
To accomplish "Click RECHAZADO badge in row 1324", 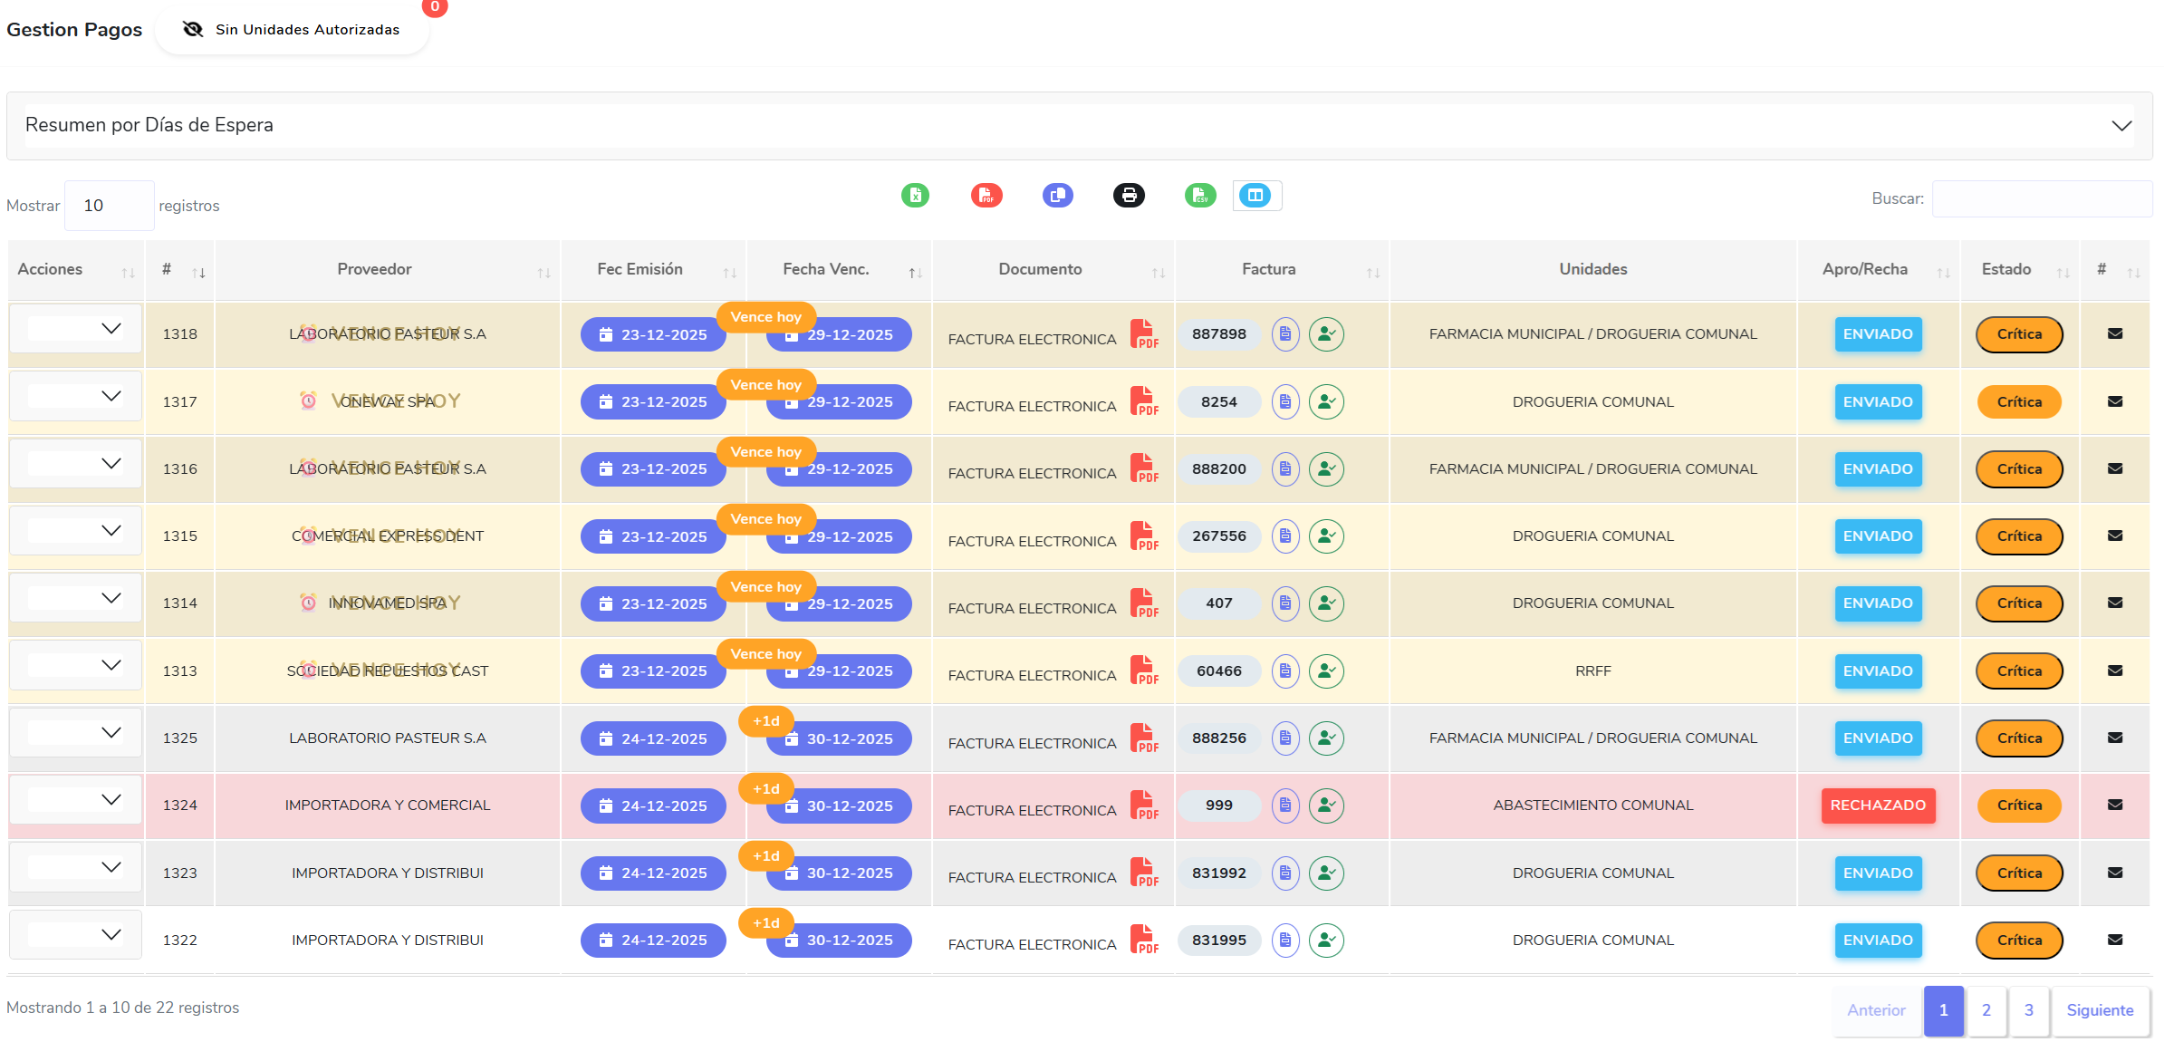I will [x=1878, y=806].
